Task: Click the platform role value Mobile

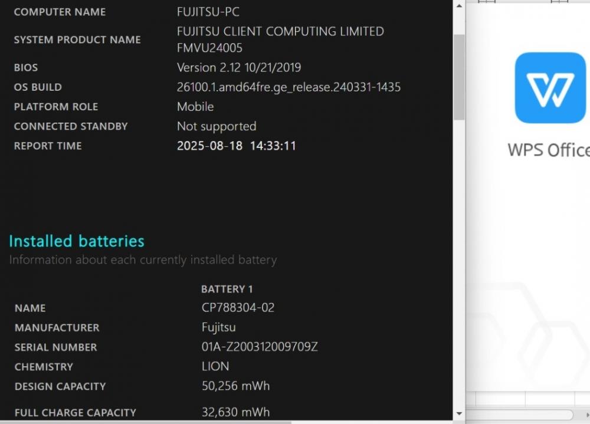Action: click(x=195, y=107)
